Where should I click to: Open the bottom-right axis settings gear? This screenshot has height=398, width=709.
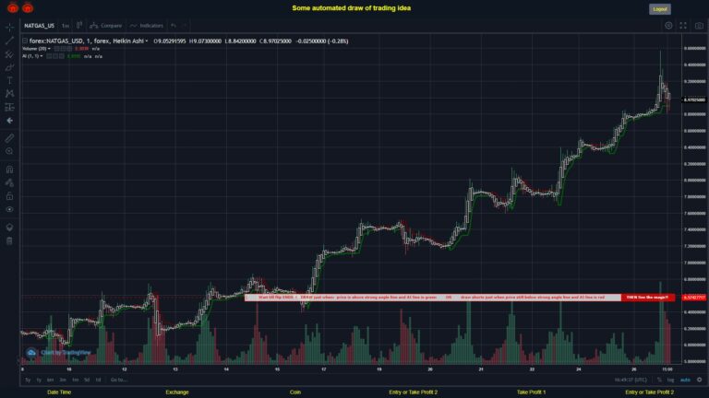tap(699, 380)
